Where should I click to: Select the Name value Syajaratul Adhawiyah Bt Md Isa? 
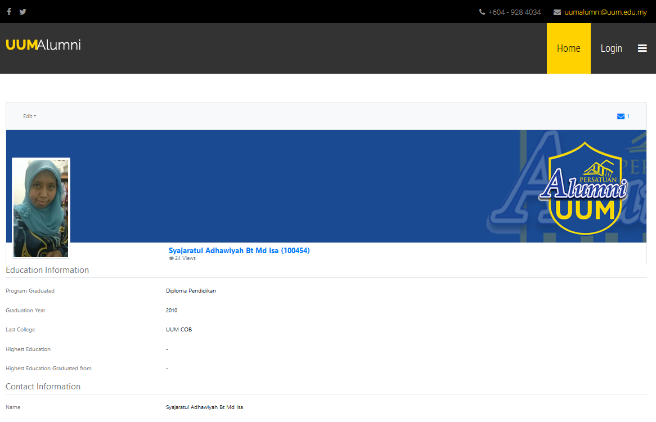(x=205, y=407)
